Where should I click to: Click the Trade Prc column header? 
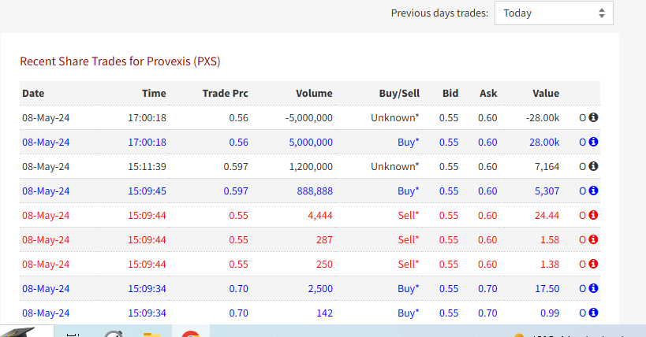(x=226, y=94)
